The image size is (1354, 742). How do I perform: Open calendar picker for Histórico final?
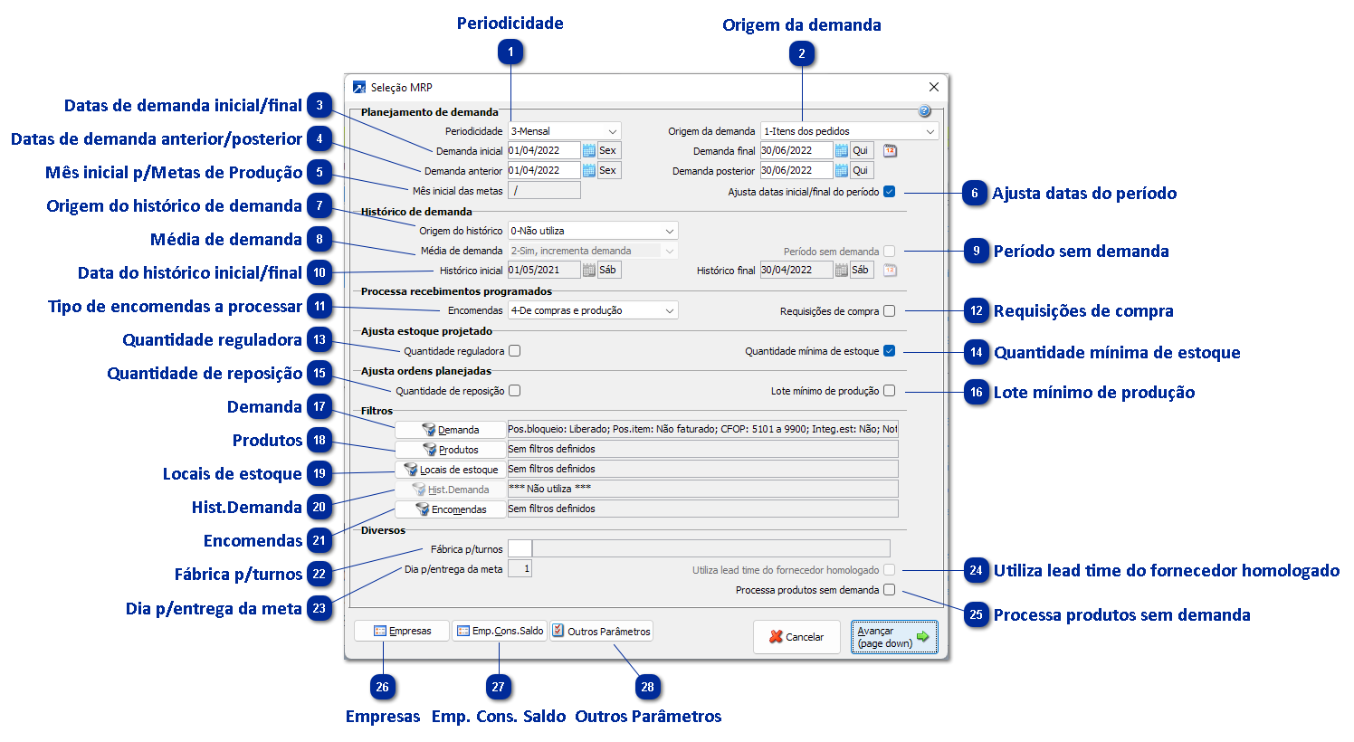tap(842, 271)
